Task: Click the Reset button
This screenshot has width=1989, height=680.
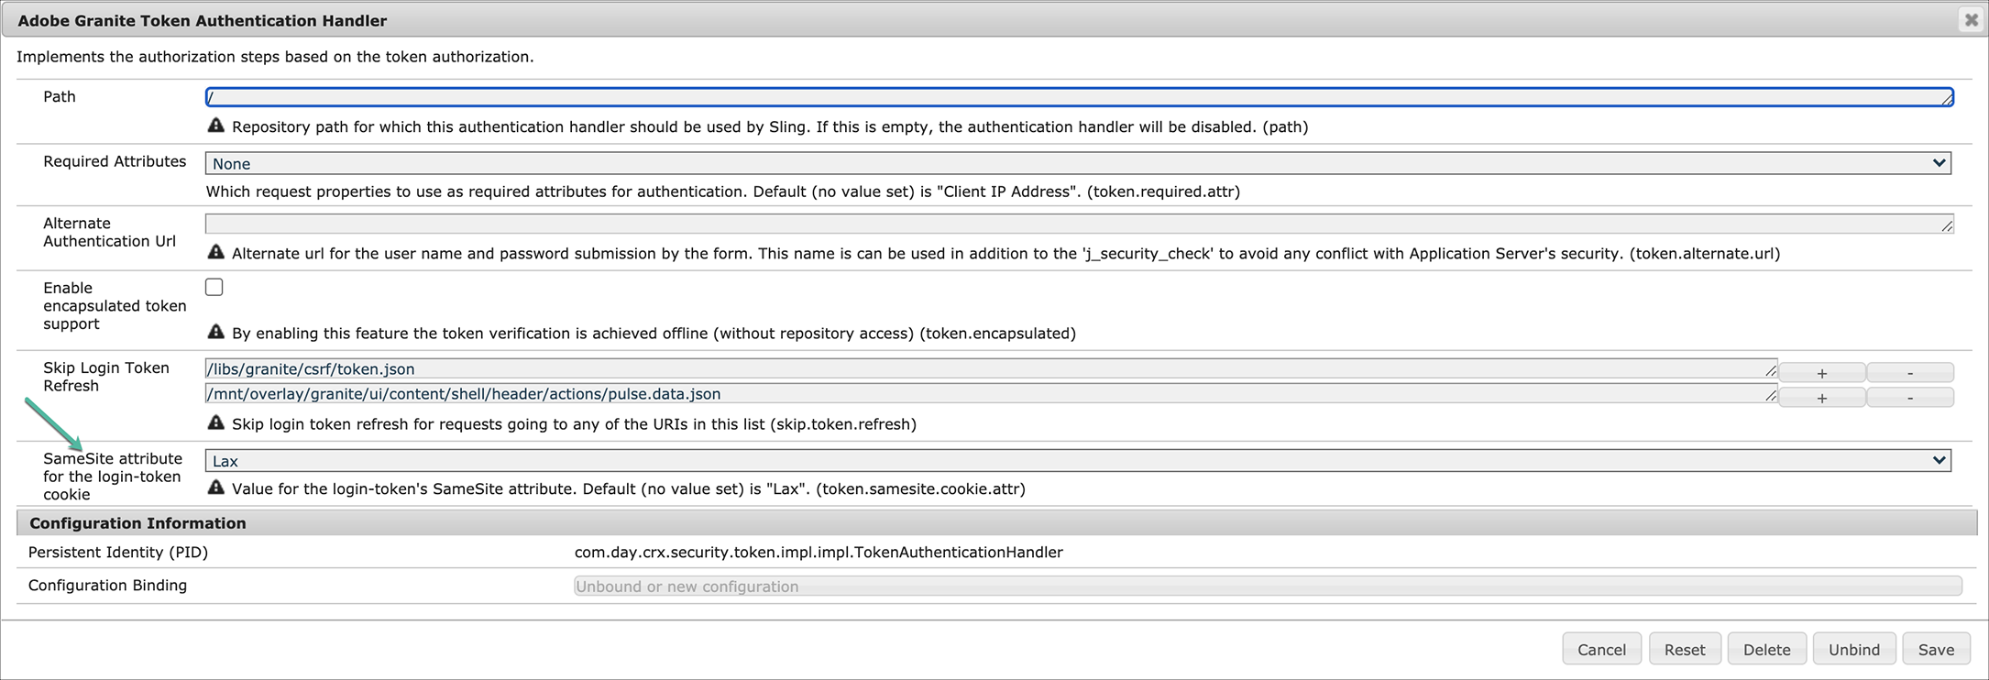Action: 1685,649
